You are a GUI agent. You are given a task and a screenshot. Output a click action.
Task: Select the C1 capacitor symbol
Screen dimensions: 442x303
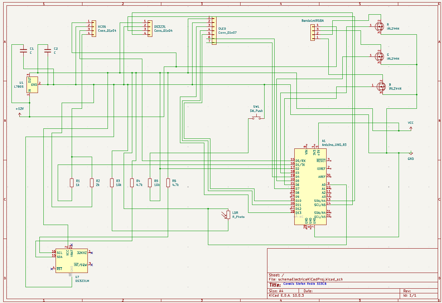[23, 50]
